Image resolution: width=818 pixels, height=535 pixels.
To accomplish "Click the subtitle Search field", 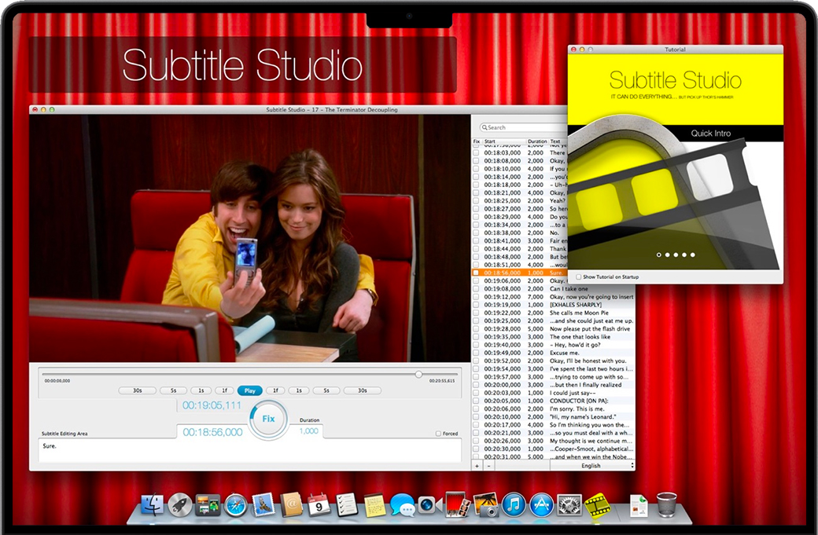I will (x=519, y=127).
